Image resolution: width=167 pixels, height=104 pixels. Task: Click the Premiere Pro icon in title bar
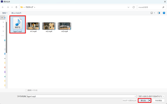click(2, 2)
